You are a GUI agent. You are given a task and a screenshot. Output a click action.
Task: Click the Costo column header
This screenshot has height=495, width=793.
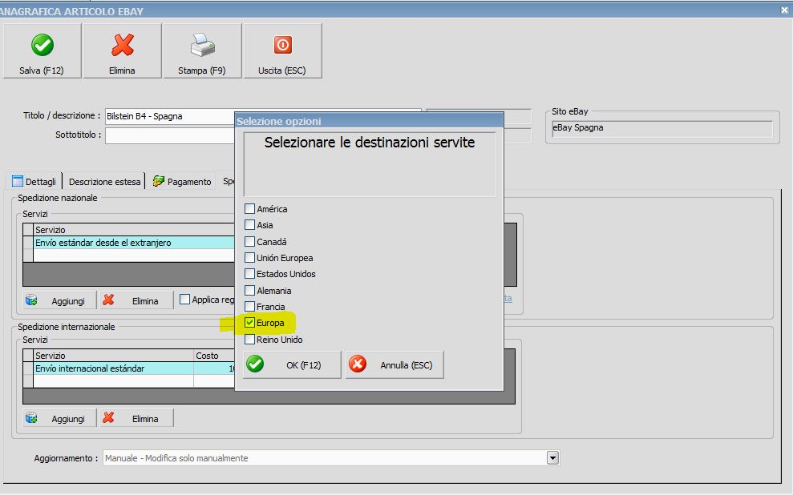(214, 356)
